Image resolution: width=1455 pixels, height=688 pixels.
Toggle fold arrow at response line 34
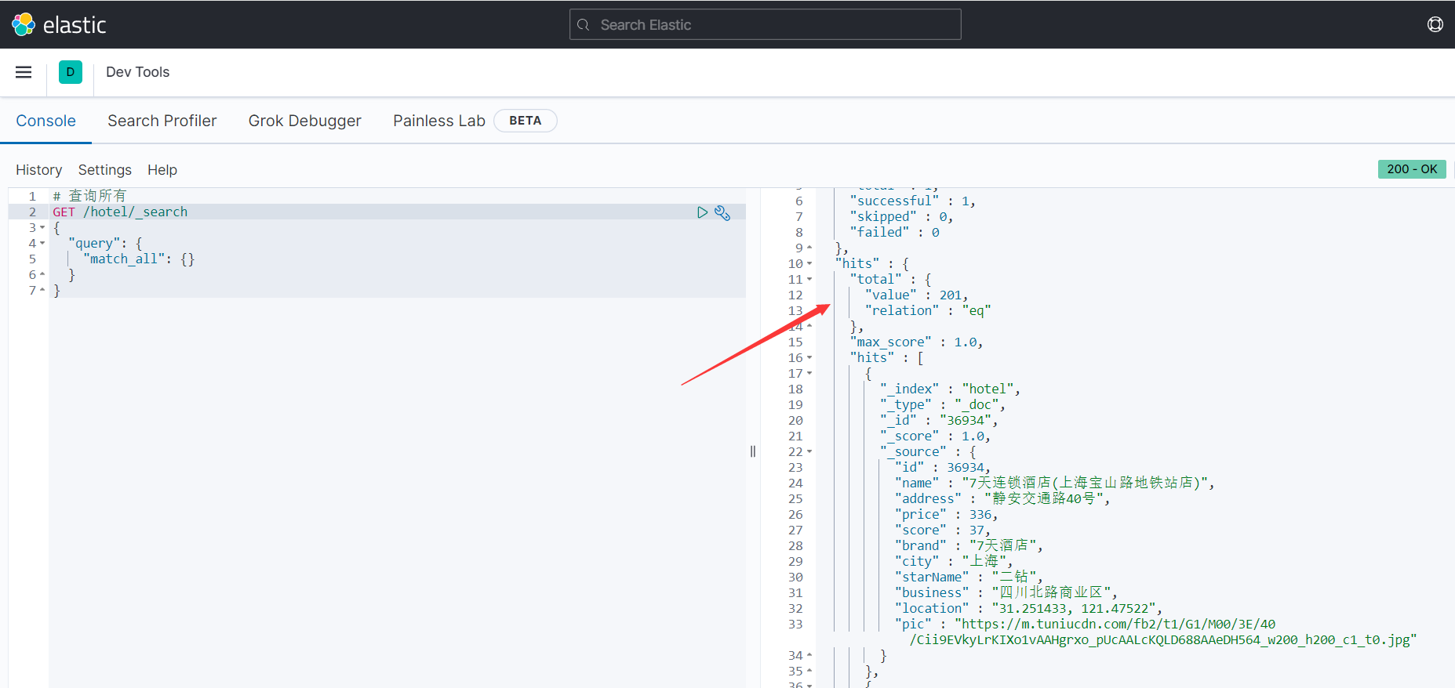809,656
